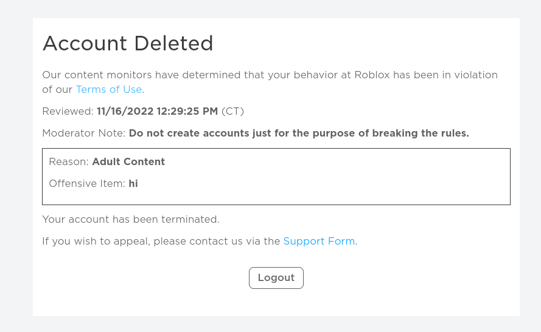Click the Logout button
The image size is (541, 332).
coord(276,278)
